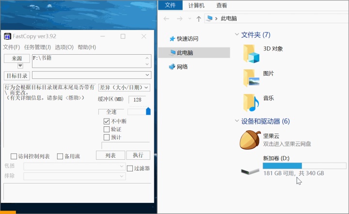The width and height of the screenshot is (349, 214).
Task: Uncheck the 不中断 checkbox
Action: 107,122
